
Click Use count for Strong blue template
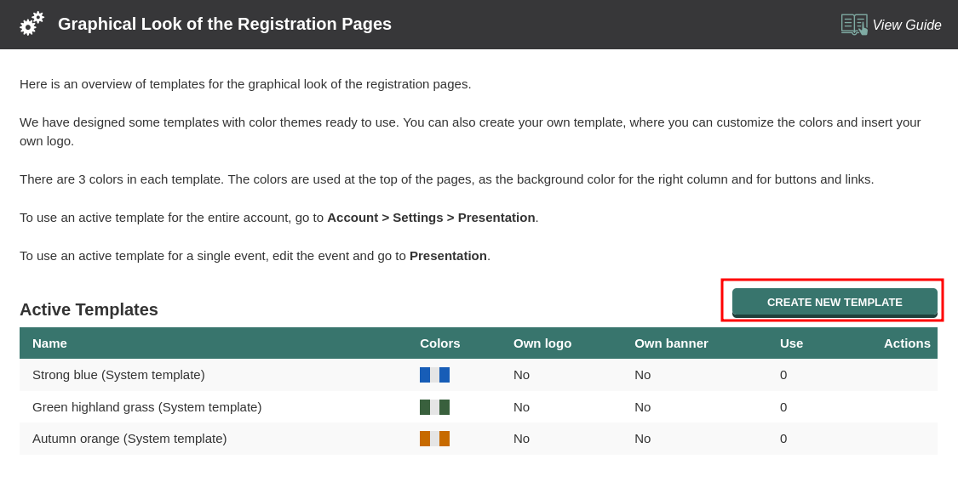pos(783,375)
